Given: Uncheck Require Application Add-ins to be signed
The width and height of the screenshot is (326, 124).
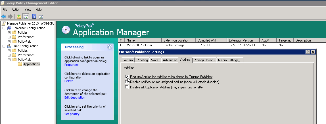Looking at the screenshot, I should coord(127,77).
